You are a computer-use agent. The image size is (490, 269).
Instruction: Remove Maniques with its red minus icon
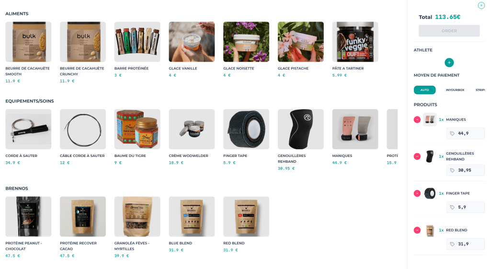coord(417,120)
